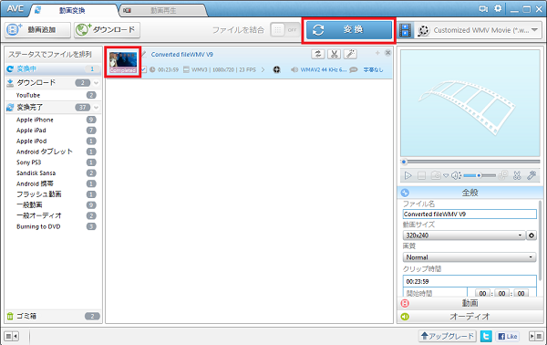Select Apple iPhone in sidebar
Viewport: 547px width, 345px height.
(53, 120)
